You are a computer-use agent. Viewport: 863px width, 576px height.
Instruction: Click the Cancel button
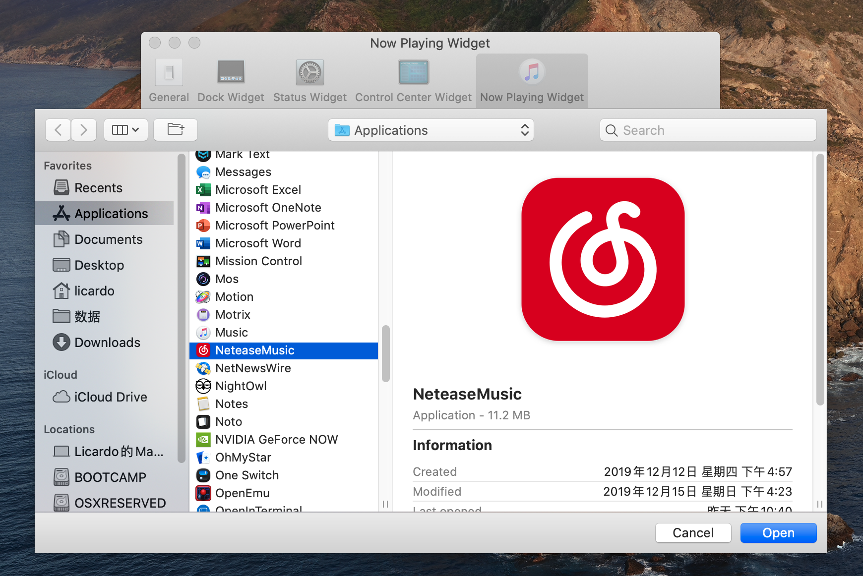[693, 533]
